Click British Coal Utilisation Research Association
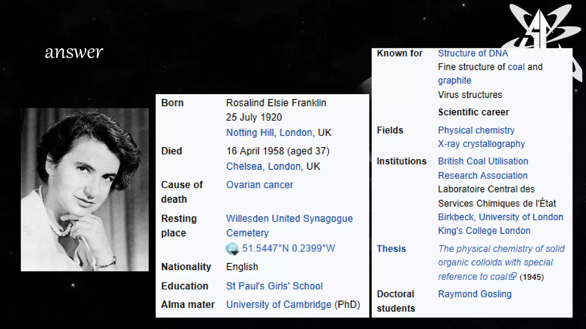 [x=483, y=161]
